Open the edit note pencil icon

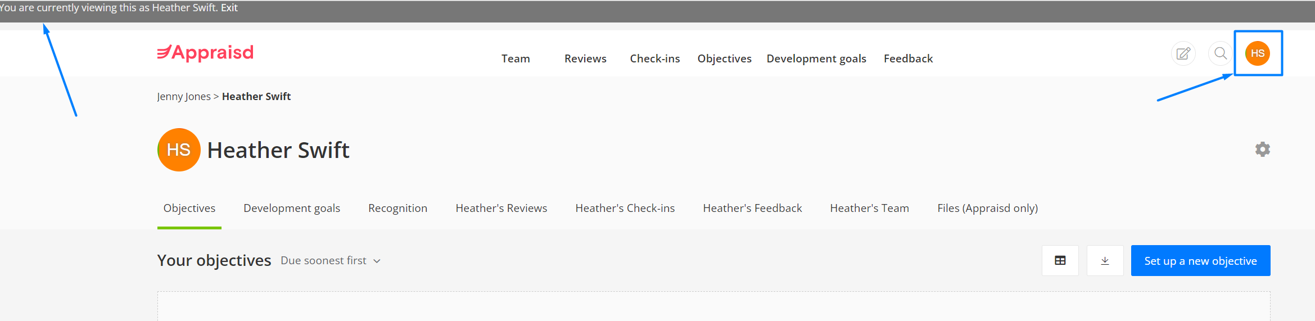pos(1183,53)
